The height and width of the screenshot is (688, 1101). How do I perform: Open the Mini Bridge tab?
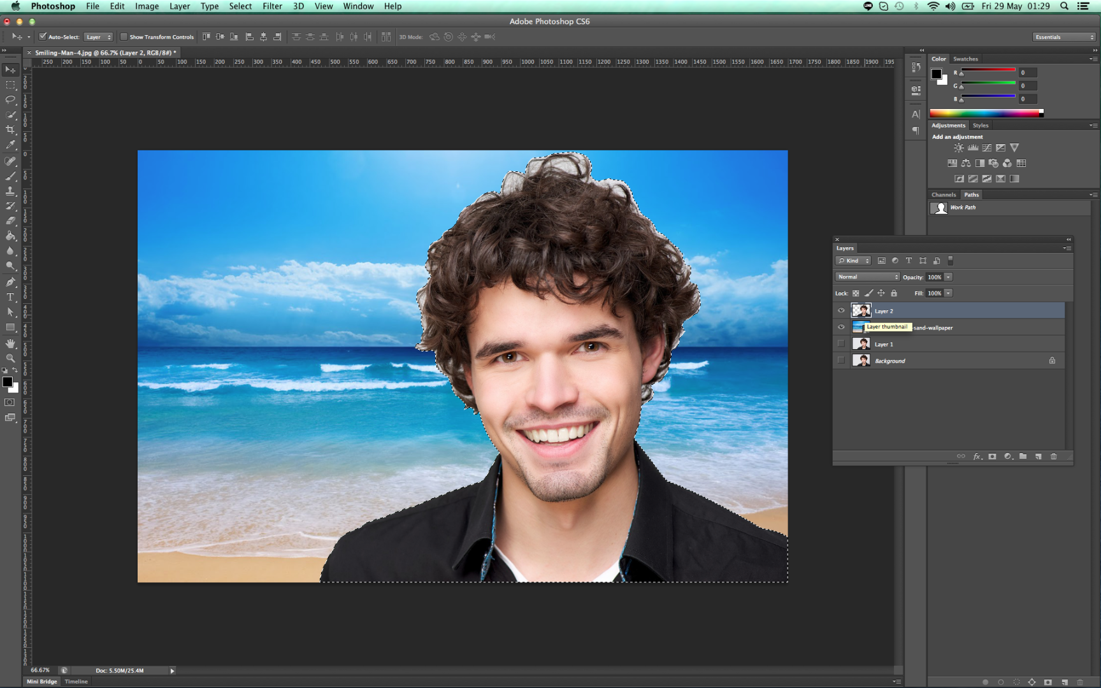(42, 682)
